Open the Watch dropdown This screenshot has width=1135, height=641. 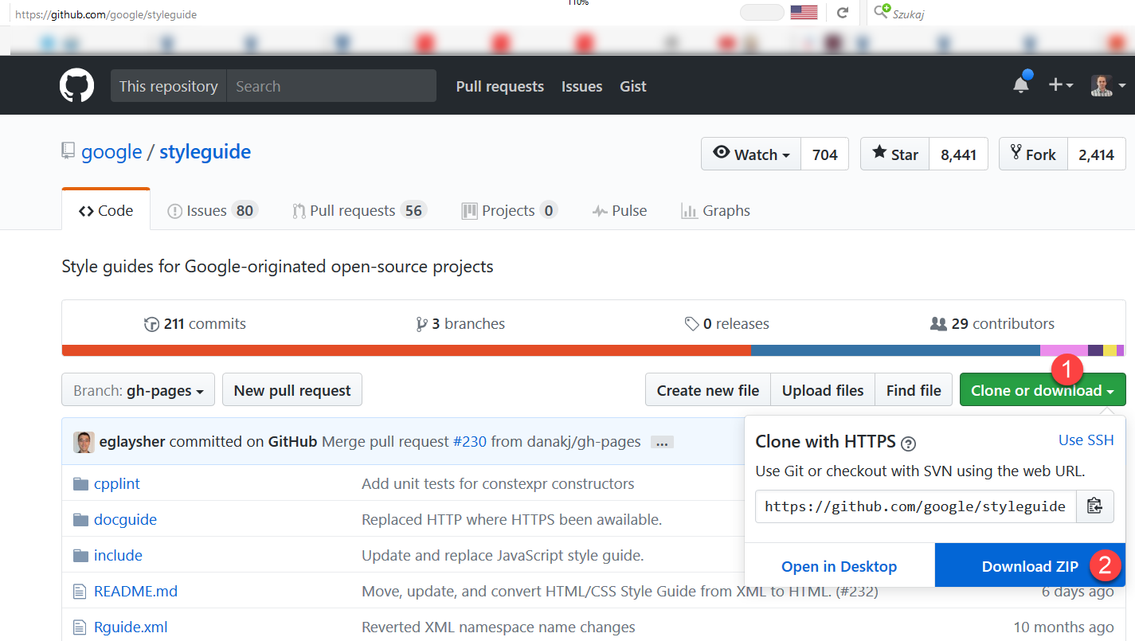point(751,154)
